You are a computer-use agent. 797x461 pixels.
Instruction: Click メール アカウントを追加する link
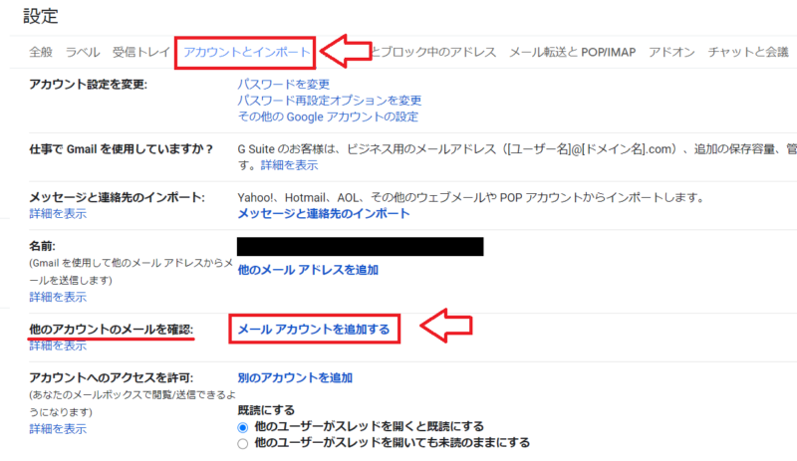pyautogui.click(x=314, y=330)
